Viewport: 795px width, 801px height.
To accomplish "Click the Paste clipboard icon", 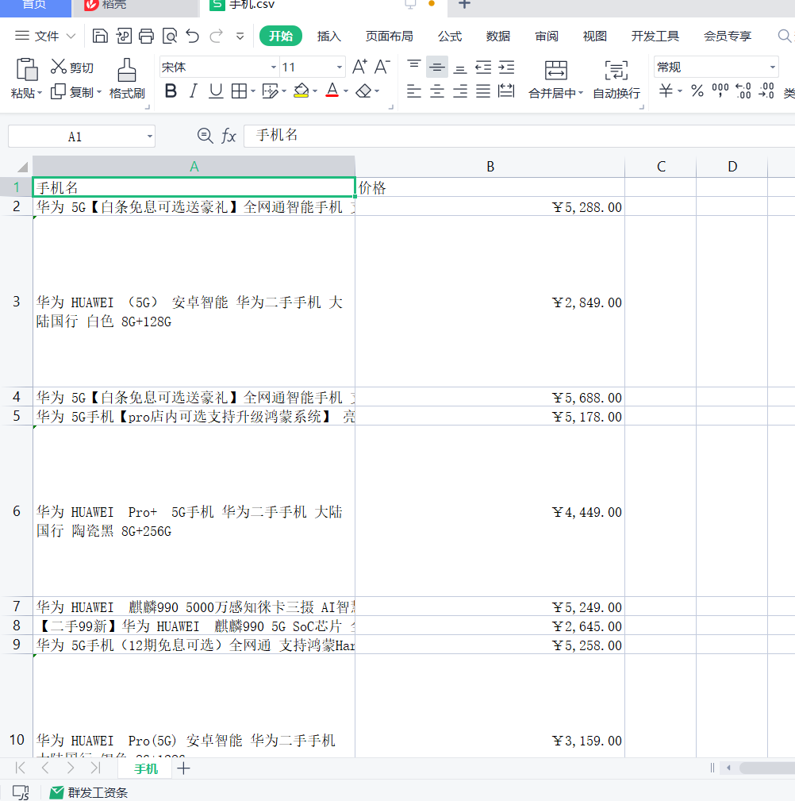I will point(26,69).
